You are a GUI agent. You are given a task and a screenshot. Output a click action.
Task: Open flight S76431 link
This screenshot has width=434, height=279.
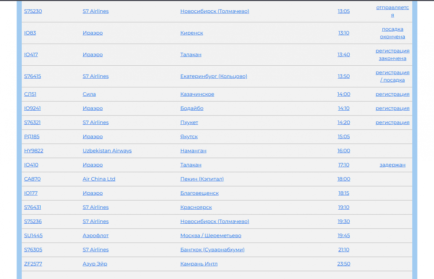coord(32,207)
